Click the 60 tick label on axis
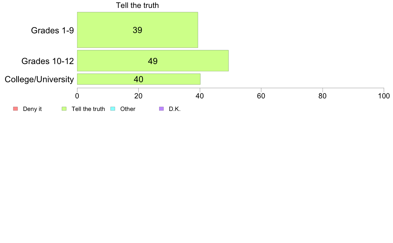The height and width of the screenshot is (243, 393). tap(261, 96)
